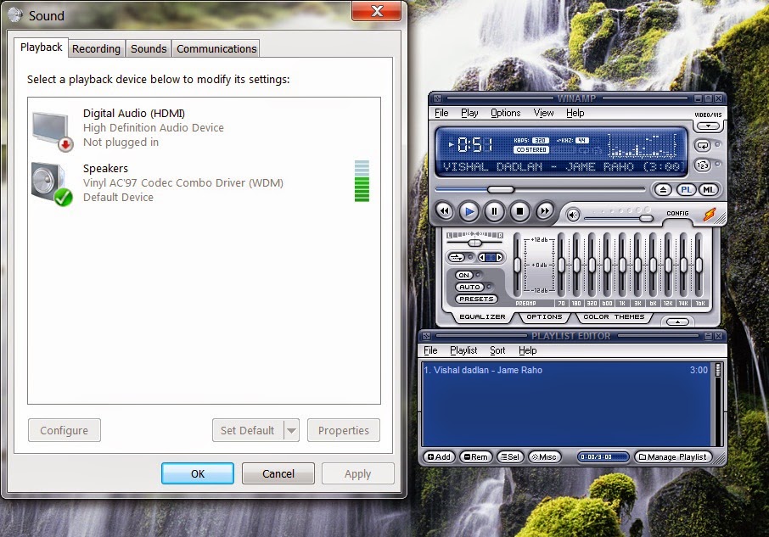Open the Playlist Editor Help menu
Image resolution: width=769 pixels, height=537 pixels.
tap(527, 350)
